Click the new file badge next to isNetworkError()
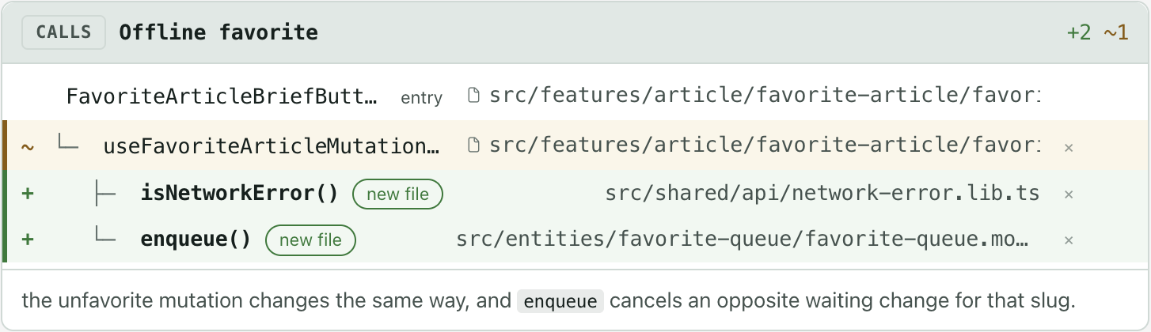The height and width of the screenshot is (332, 1151). [397, 194]
